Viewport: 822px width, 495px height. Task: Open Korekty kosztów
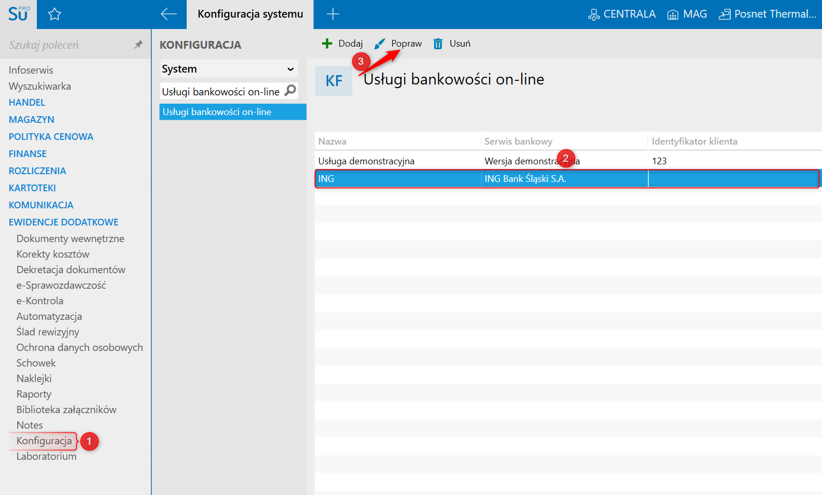point(53,254)
